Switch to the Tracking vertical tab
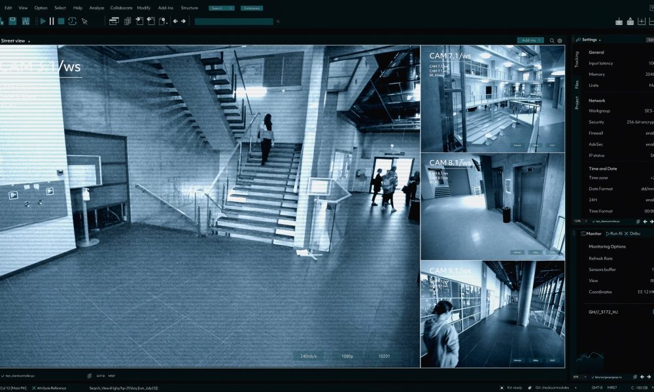Screen dimensions: 654x392 577,59
